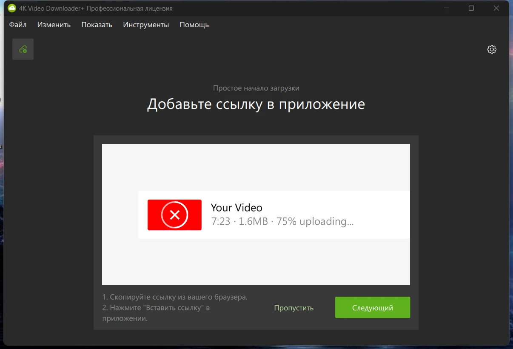Minimize the 4K Video Downloader+ window
The width and height of the screenshot is (513, 349).
446,8
